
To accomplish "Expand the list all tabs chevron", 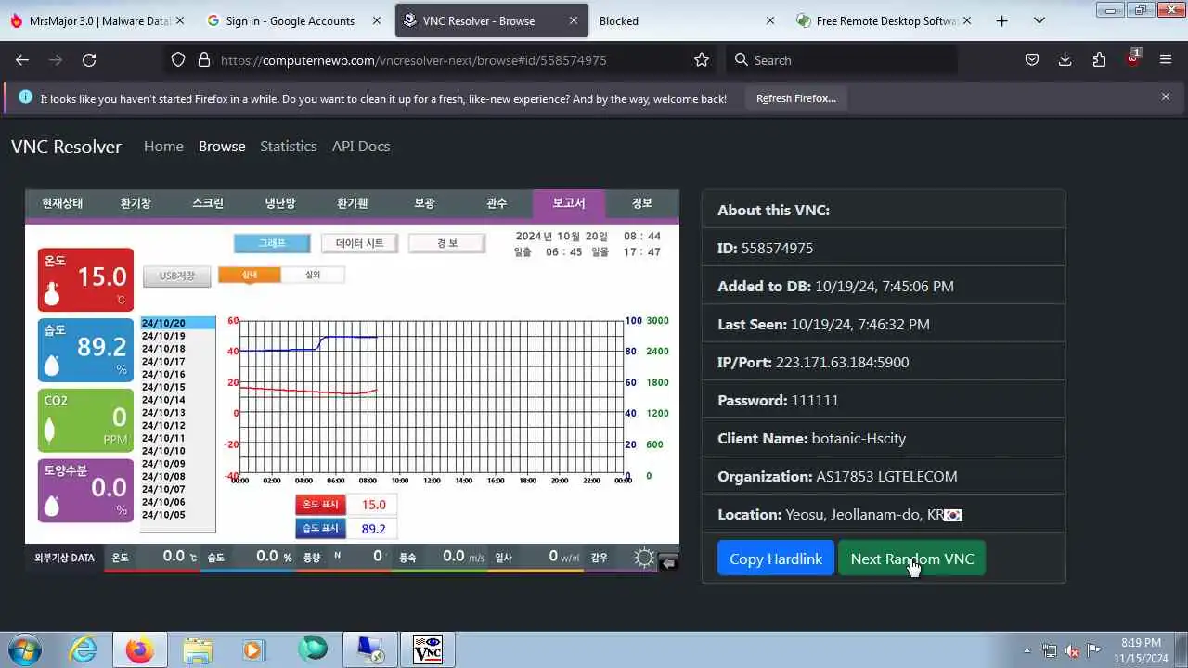I will pos(1039,20).
